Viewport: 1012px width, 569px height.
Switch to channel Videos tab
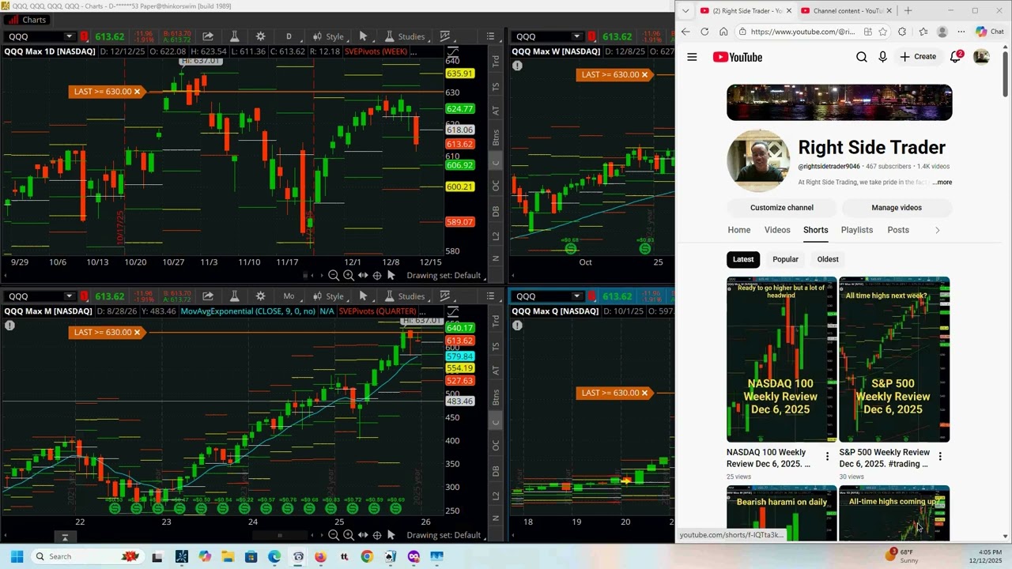(777, 230)
